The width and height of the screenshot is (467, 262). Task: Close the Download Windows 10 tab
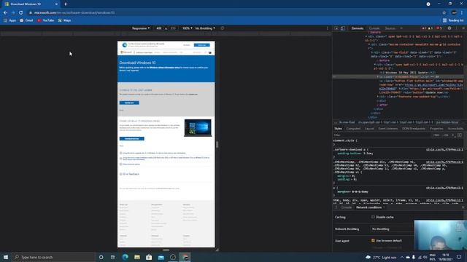(x=56, y=4)
